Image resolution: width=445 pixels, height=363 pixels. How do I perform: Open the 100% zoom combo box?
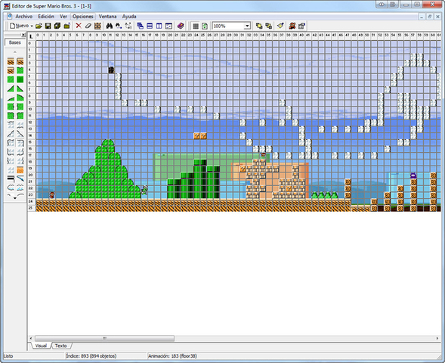231,26
